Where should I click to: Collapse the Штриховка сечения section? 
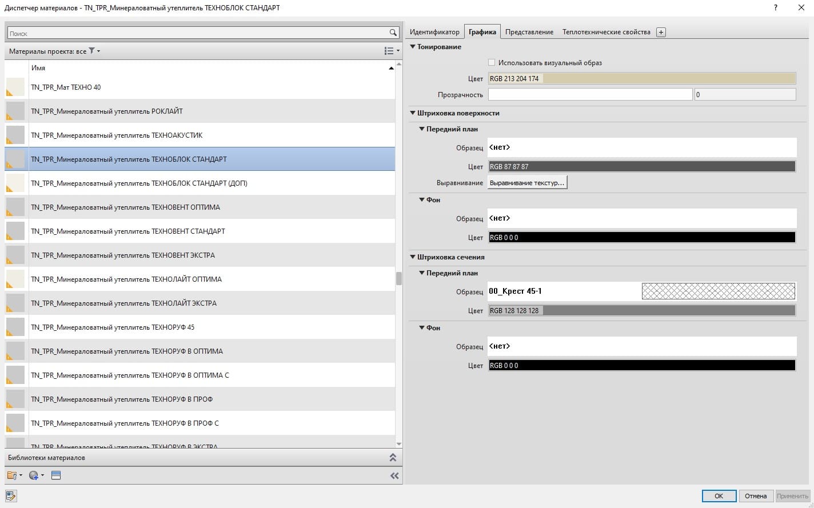413,257
